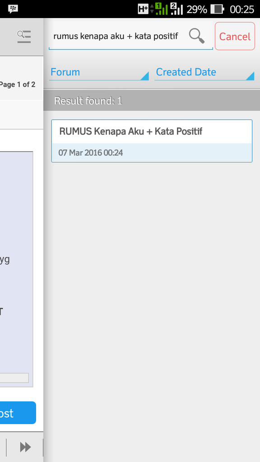The width and height of the screenshot is (260, 462).
Task: Tap the SIM 2 signal strength icon
Action: [176, 9]
